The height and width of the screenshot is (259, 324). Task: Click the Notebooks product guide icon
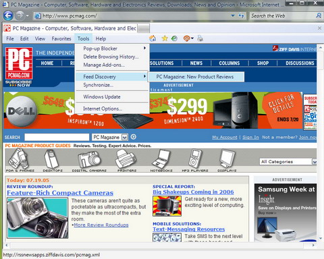[161, 161]
